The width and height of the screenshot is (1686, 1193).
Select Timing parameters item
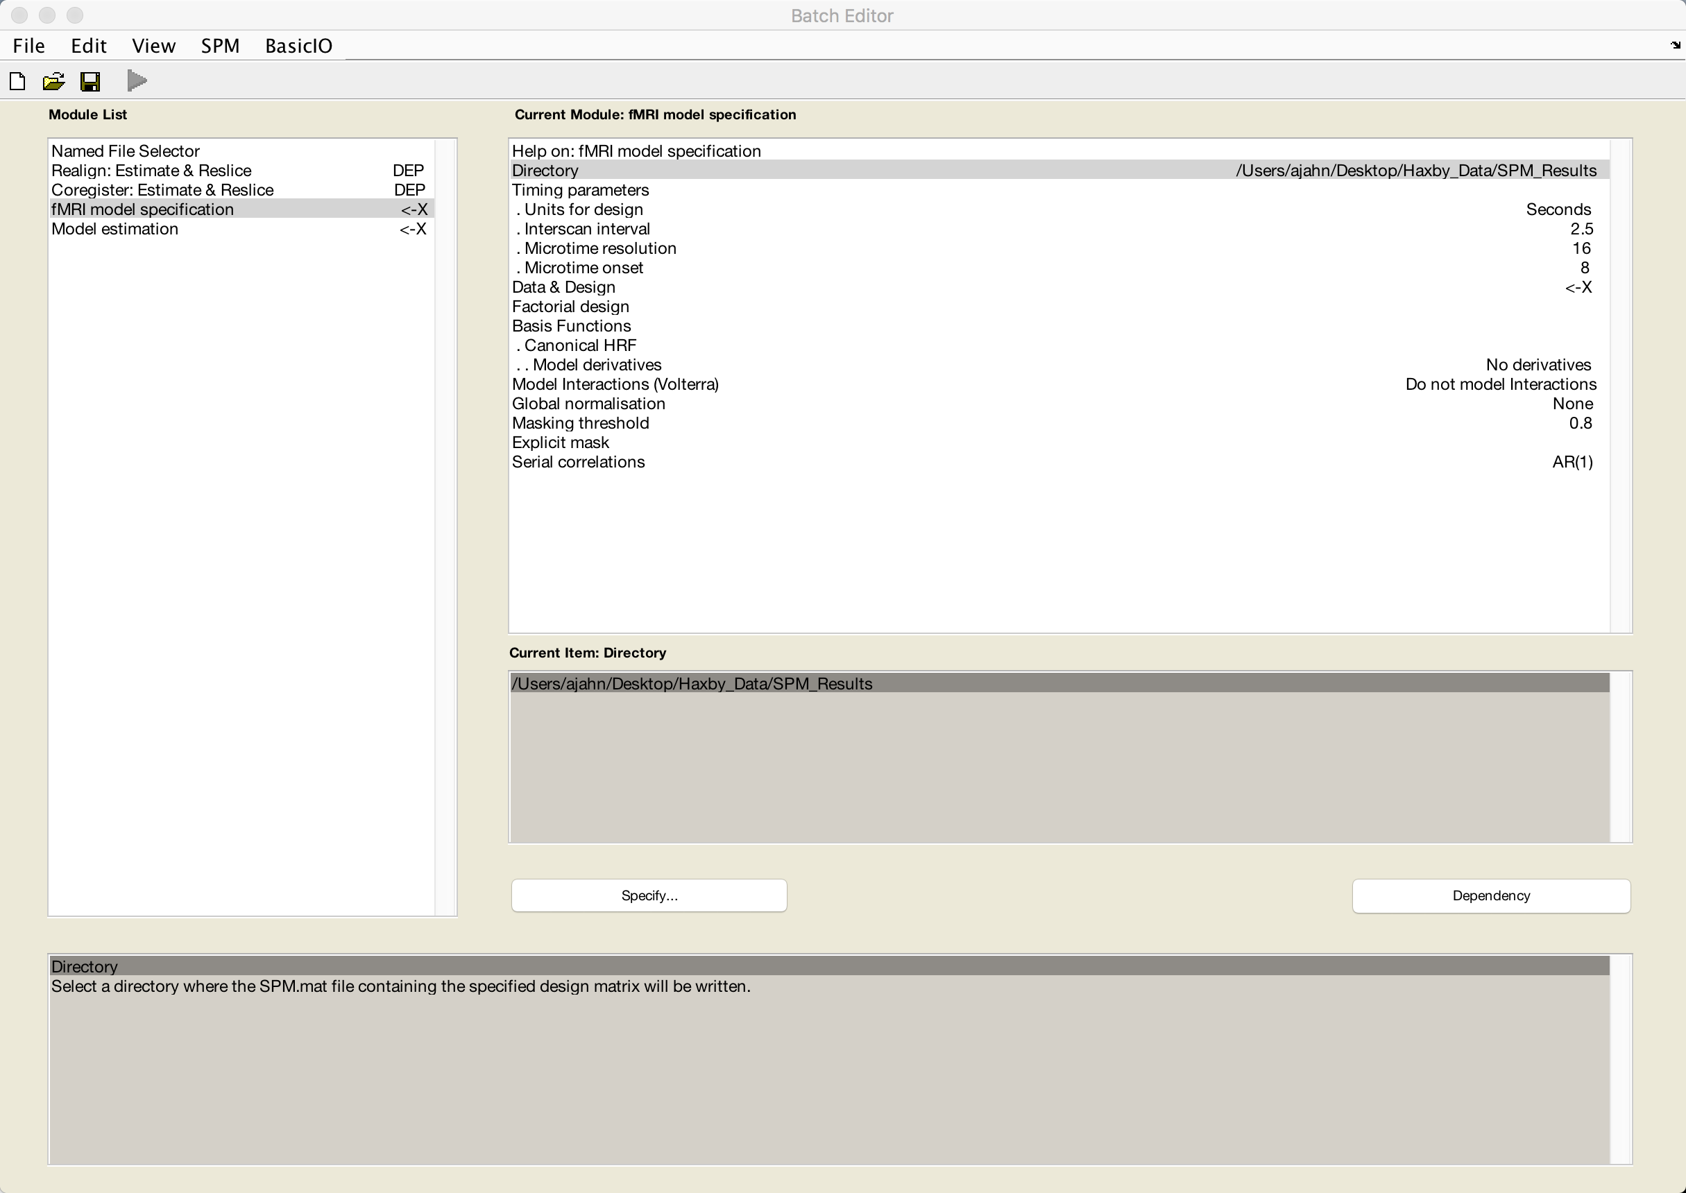point(1059,189)
